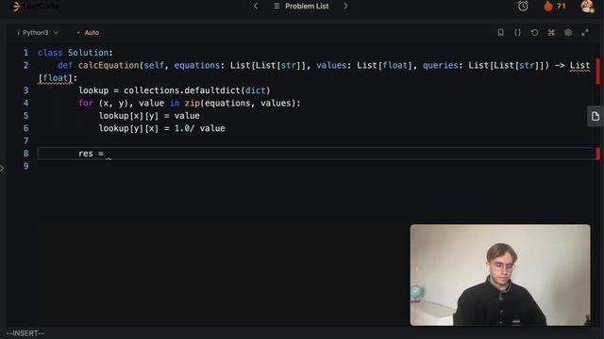The width and height of the screenshot is (604, 339).
Task: Go to previous problem arrow
Action: 256,7
